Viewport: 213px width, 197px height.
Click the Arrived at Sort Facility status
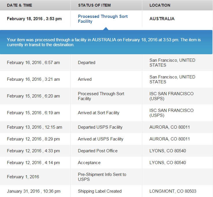pos(98,113)
